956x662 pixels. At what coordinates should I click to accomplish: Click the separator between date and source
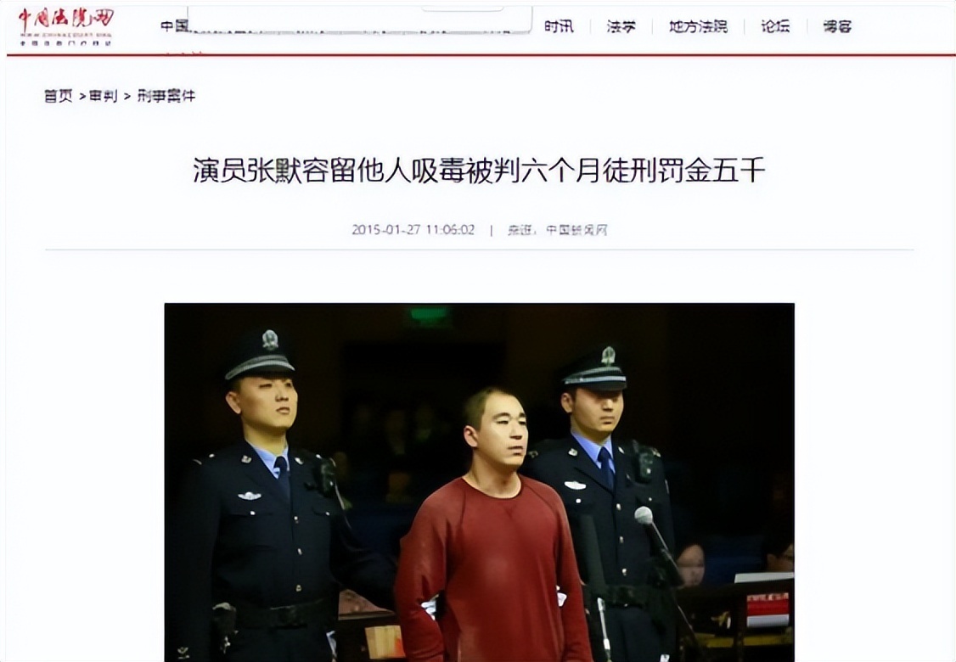pyautogui.click(x=492, y=230)
